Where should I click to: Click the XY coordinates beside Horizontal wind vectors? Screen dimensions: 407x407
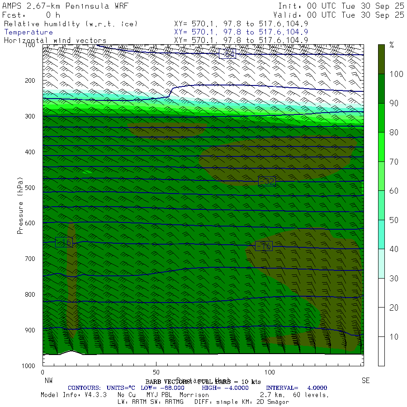241,40
